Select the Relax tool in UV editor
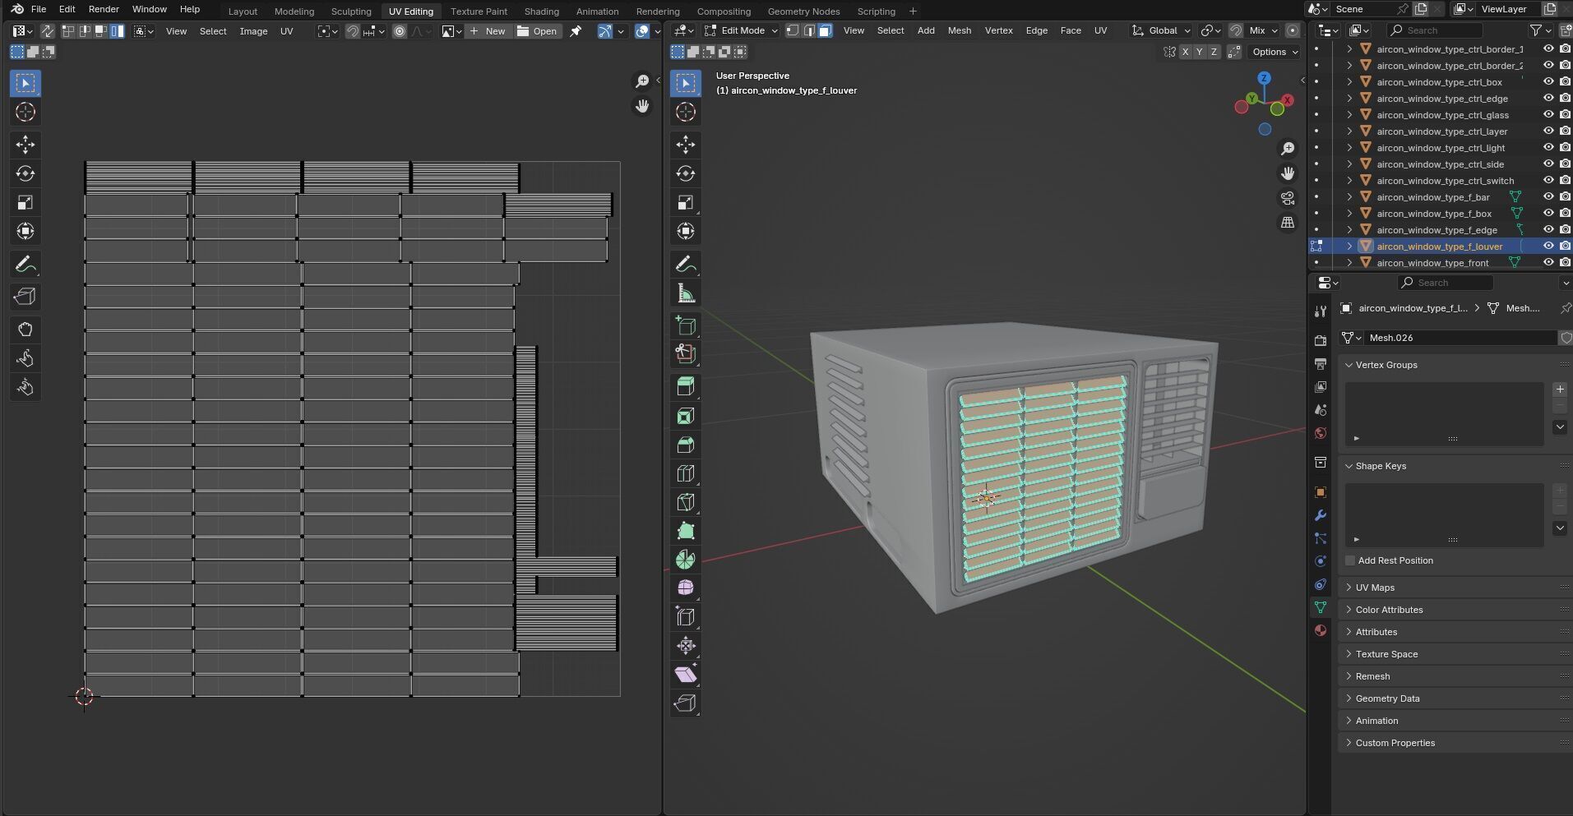 point(25,358)
